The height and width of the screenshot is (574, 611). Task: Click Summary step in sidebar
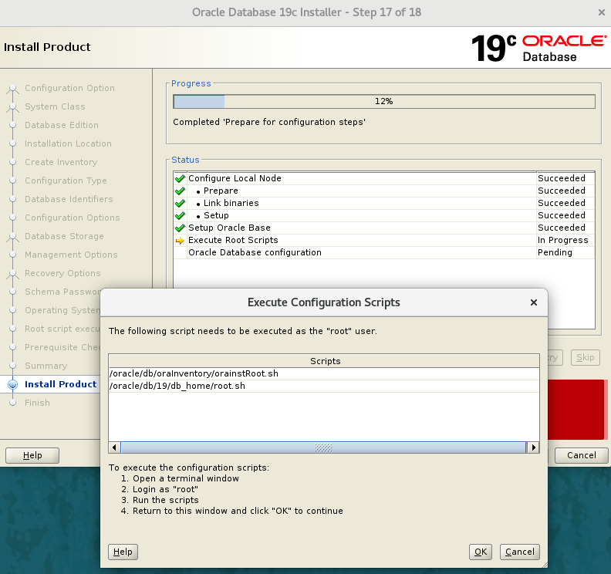click(46, 366)
